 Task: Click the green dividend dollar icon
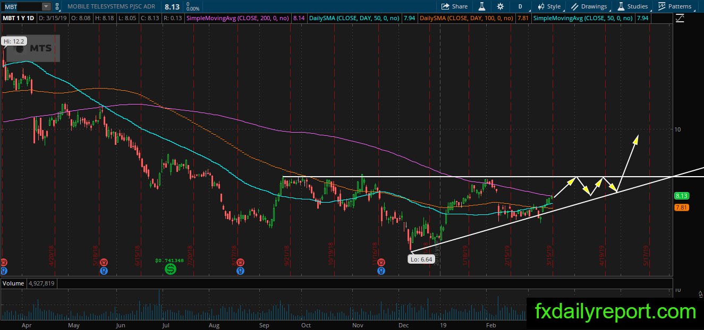pos(171,269)
